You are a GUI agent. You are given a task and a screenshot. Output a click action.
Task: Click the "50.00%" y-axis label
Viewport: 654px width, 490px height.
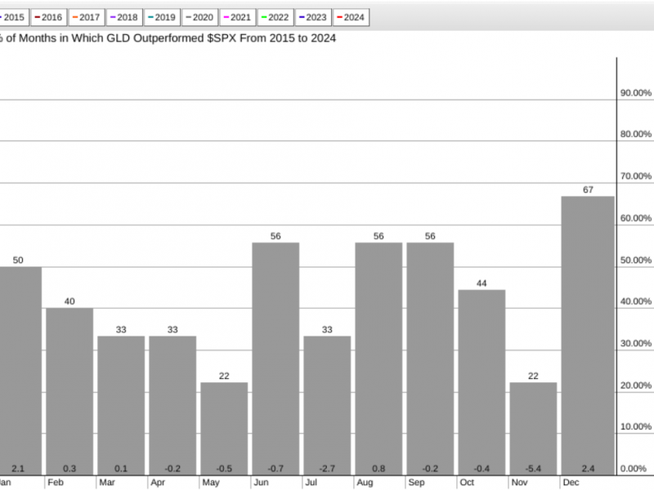(x=636, y=260)
